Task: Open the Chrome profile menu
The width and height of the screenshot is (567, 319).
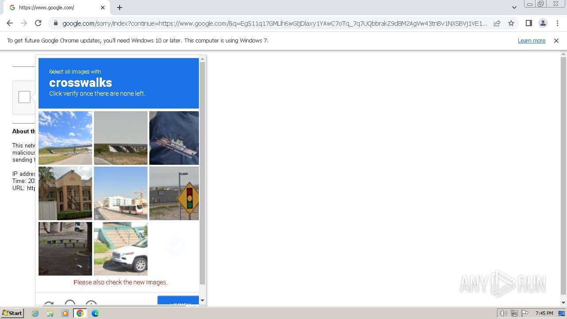Action: pos(543,23)
